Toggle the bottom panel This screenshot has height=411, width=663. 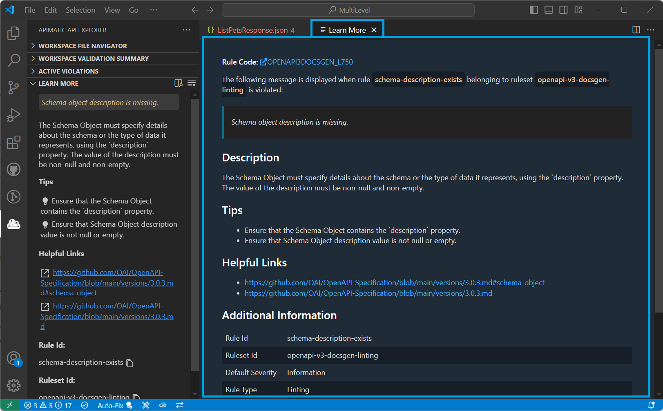pos(549,10)
